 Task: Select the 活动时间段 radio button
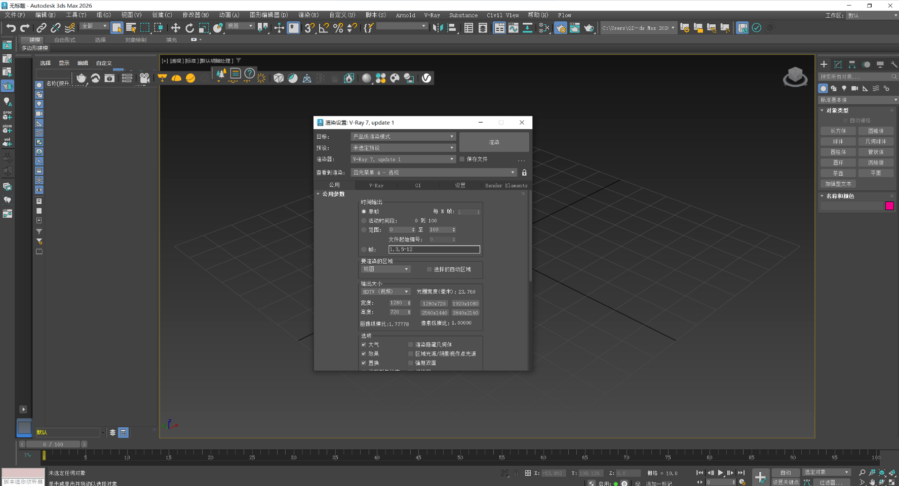[x=364, y=221]
